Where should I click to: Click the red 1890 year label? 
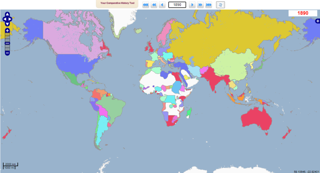tap(303, 13)
